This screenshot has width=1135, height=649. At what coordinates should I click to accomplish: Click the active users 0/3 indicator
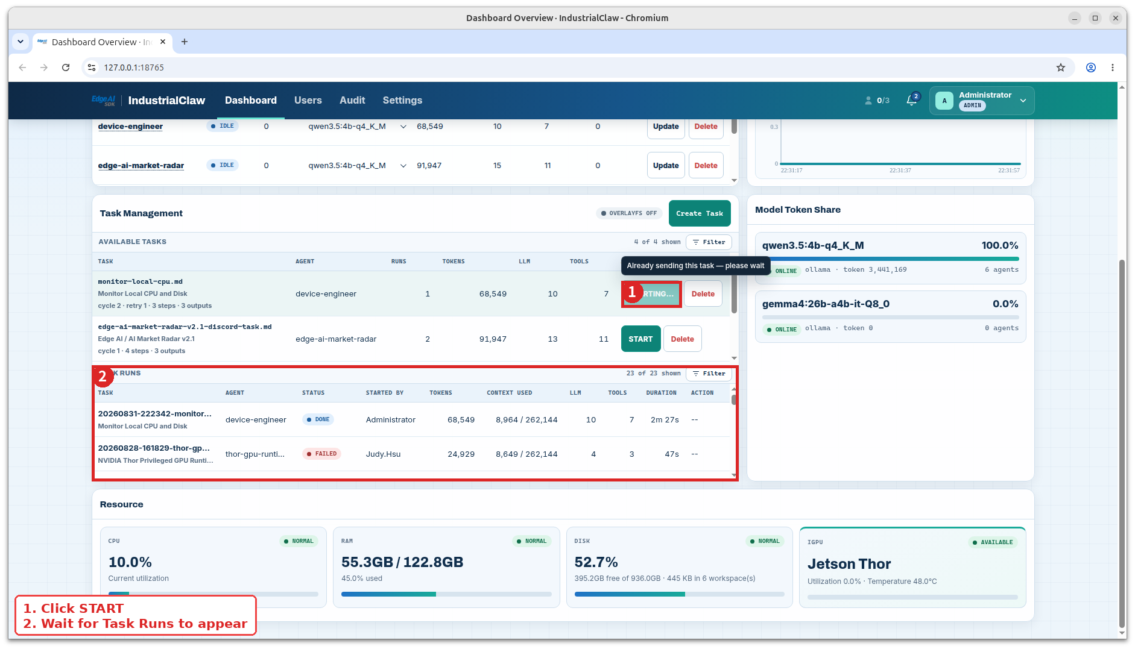(x=877, y=101)
